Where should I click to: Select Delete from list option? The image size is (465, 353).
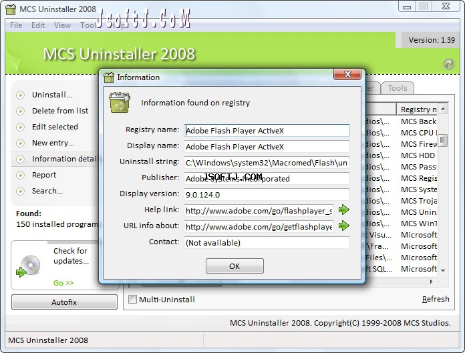60,111
